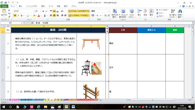This screenshot has width=195, height=110.
Task: Open the Sort and Filter tool
Action: [x=173, y=13]
